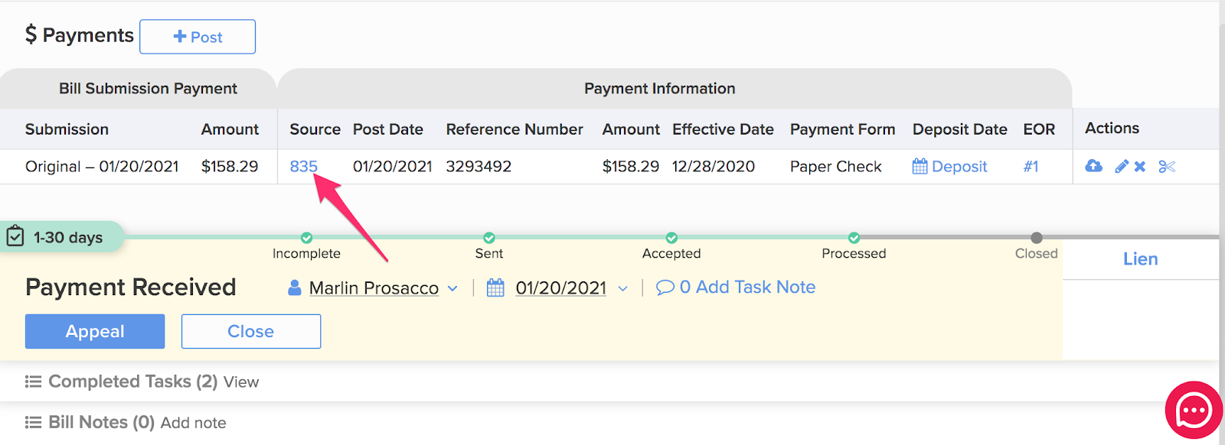This screenshot has width=1225, height=445.
Task: Click the user icon next to Marlin Prosacco
Action: pyautogui.click(x=294, y=287)
